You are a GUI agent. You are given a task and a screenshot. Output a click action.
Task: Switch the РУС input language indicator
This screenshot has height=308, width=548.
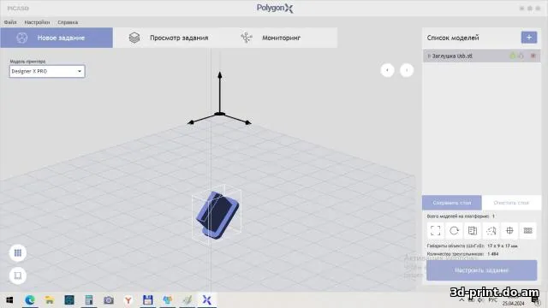pos(493,300)
